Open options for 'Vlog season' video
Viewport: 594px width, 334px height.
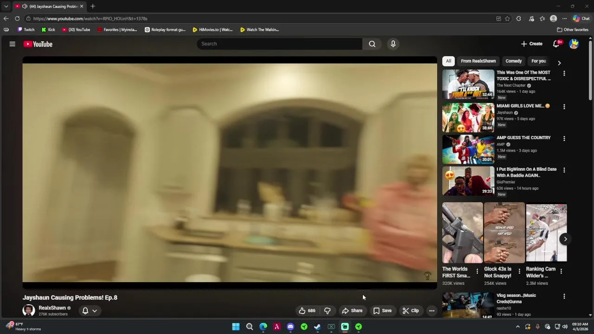click(564, 296)
